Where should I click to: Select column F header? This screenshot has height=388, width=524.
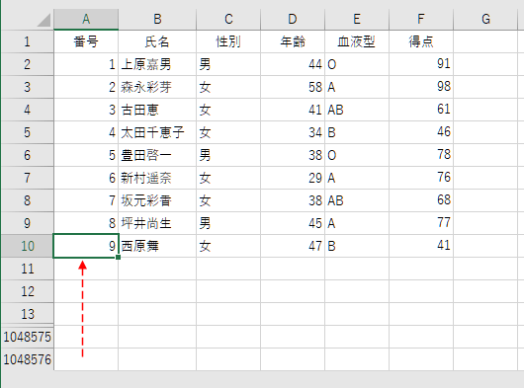pos(421,19)
